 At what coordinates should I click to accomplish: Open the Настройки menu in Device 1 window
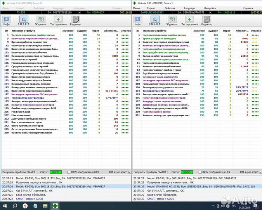(x=210, y=8)
